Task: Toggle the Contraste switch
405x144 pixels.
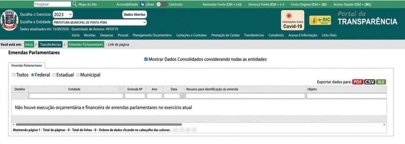Action: [162, 4]
